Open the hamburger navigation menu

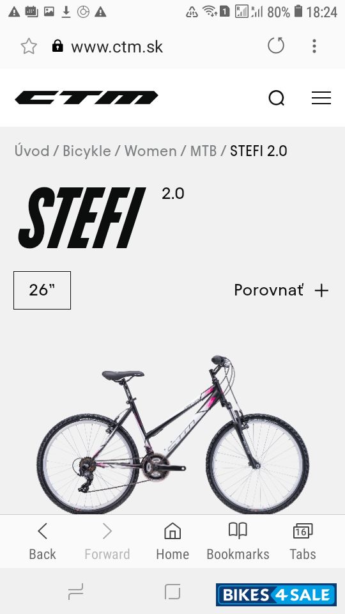click(321, 98)
